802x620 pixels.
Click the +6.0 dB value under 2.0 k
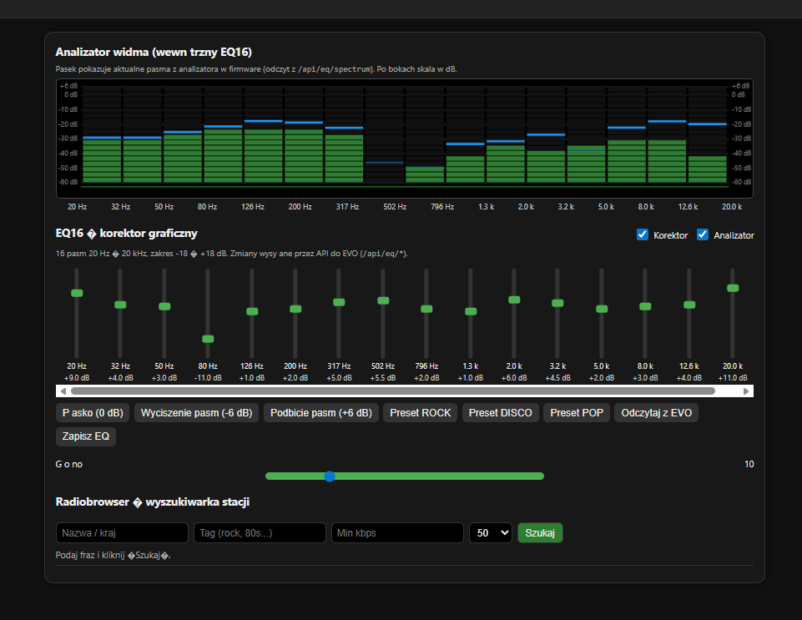(x=514, y=378)
